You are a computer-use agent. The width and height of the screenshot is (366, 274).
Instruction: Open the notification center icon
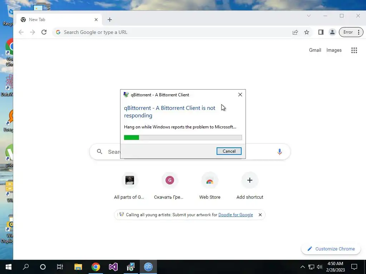354,267
